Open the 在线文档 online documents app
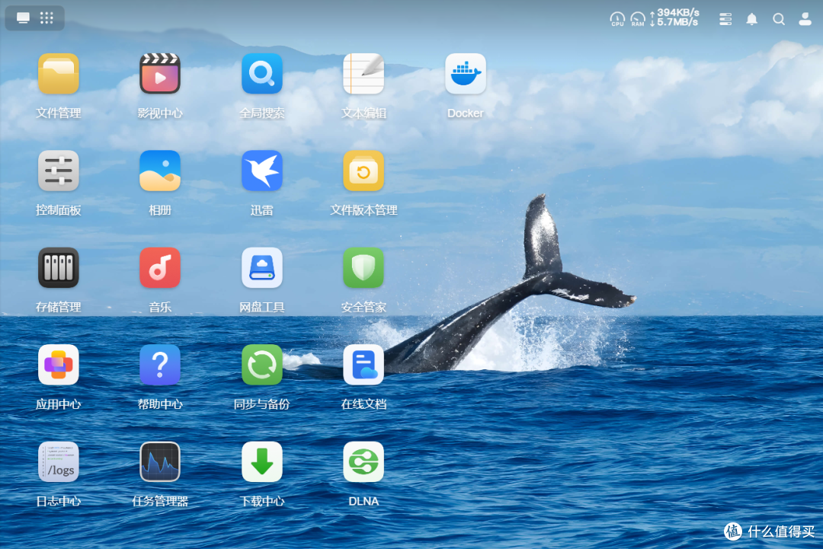823x549 pixels. click(x=363, y=365)
